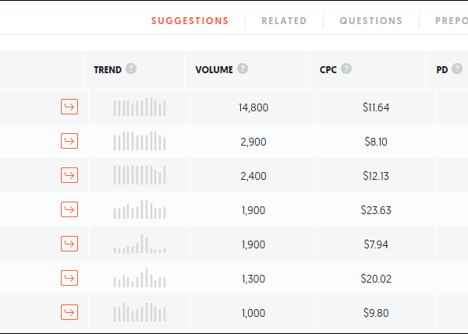Image resolution: width=468 pixels, height=334 pixels.
Task: Click the help icon next to PD
Action: 459,69
